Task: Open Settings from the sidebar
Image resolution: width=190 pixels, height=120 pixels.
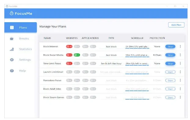Action: point(20,60)
